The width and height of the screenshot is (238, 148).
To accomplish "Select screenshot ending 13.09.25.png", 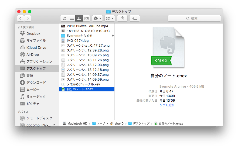I will 87,55.
